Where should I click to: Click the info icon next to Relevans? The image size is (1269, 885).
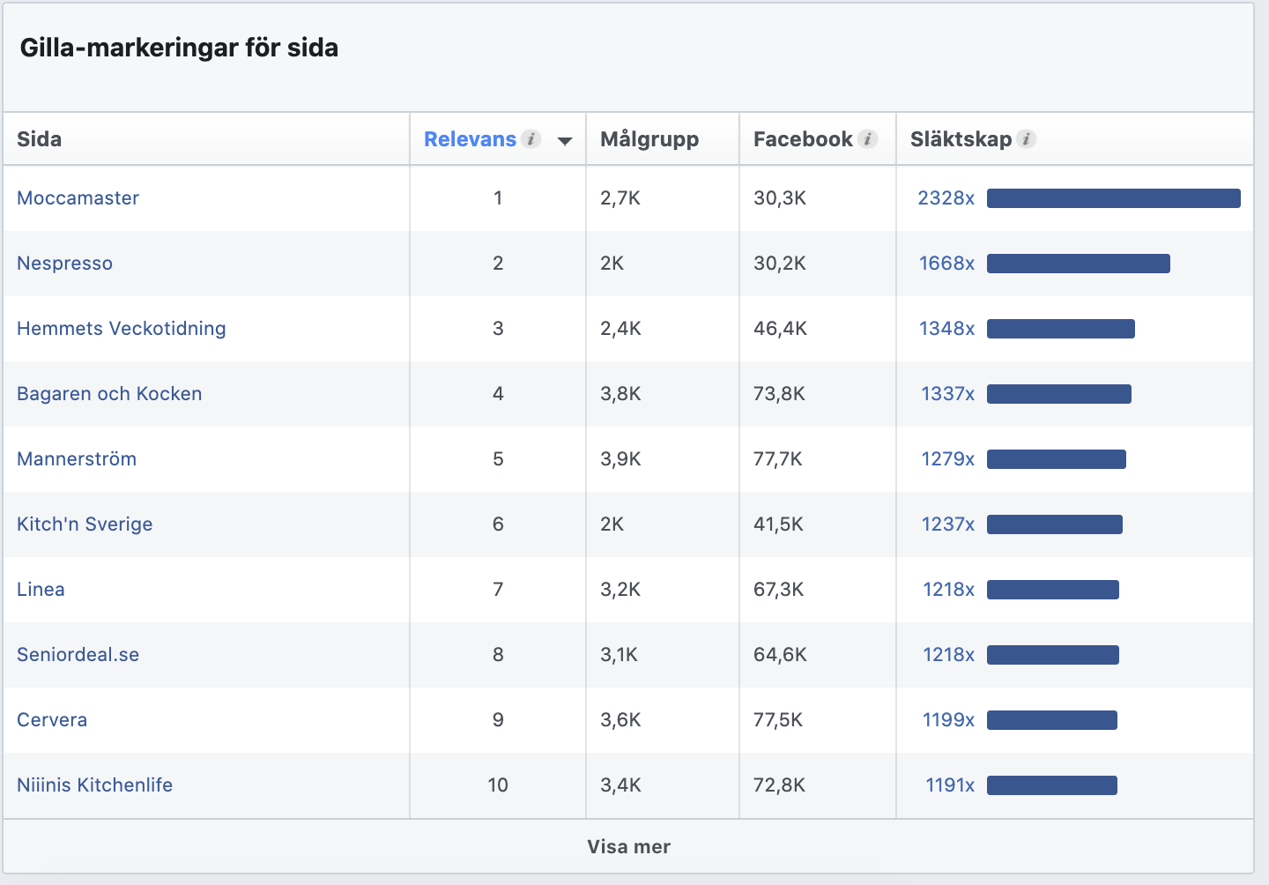tap(531, 139)
